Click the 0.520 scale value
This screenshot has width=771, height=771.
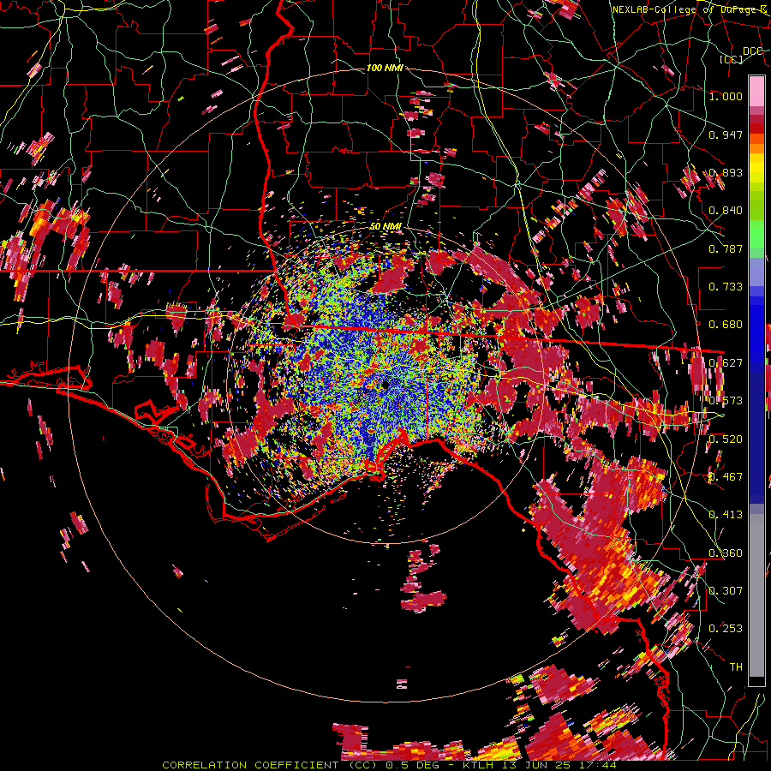click(726, 439)
